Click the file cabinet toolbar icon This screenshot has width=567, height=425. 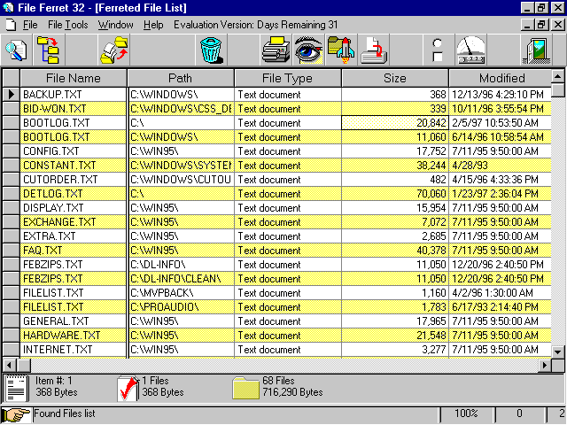[276, 50]
